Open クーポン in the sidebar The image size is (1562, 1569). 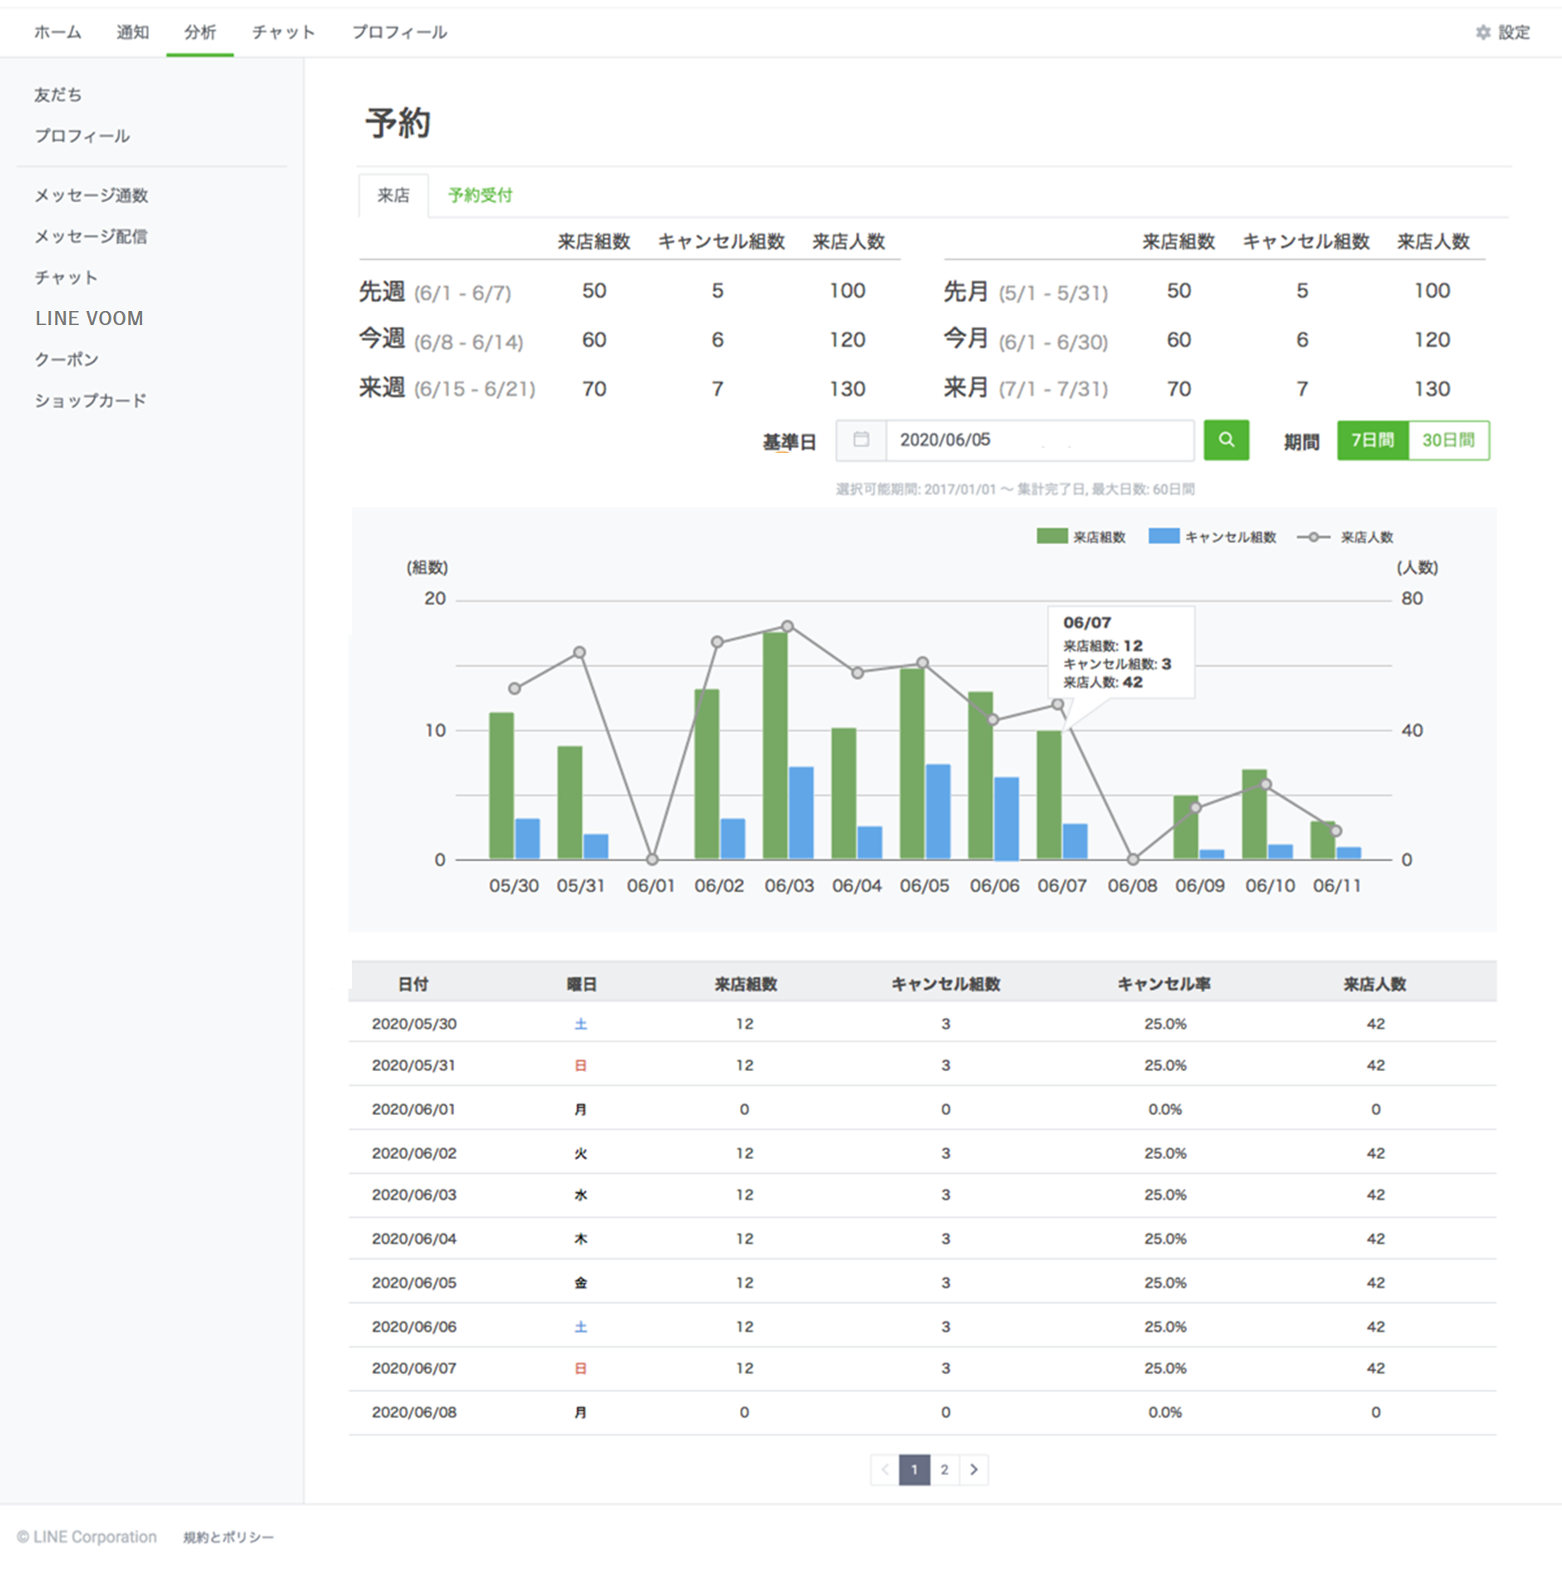click(67, 359)
